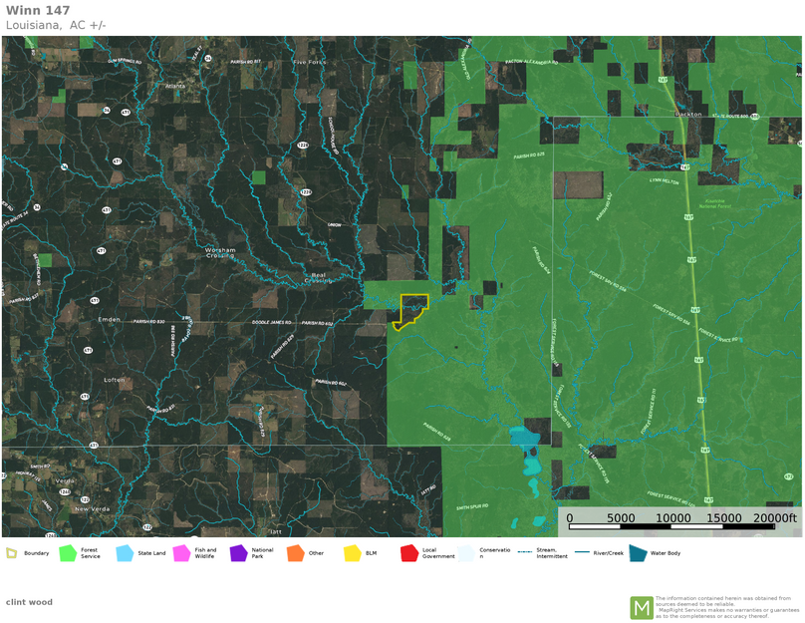Click the red Local Government legend icon
This screenshot has height=623, width=805.
[408, 552]
